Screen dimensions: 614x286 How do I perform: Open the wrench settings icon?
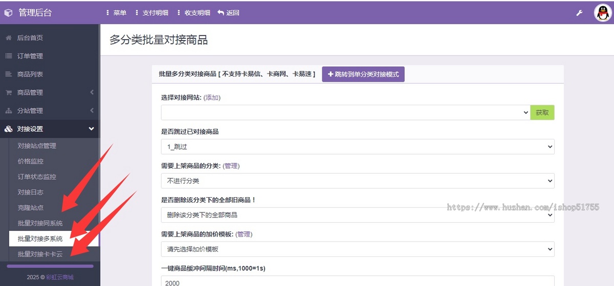coord(579,13)
